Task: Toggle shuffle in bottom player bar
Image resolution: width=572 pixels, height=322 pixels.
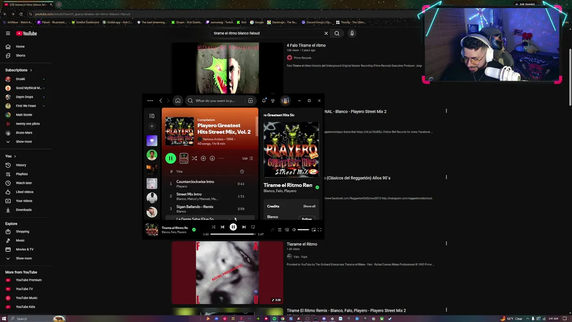Action: click(214, 227)
